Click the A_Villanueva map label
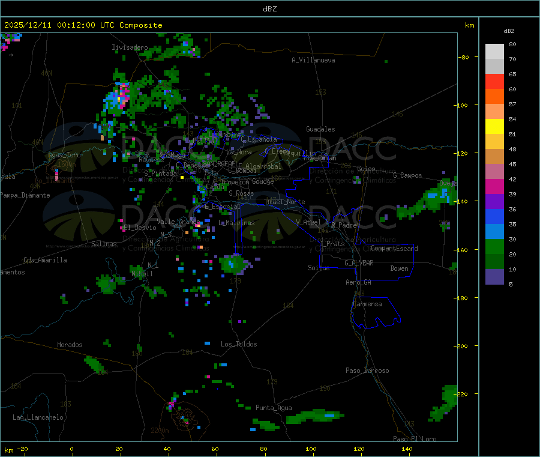This screenshot has width=540, height=457. tap(313, 60)
